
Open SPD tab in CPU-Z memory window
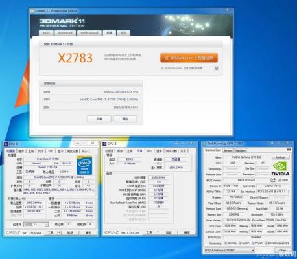tap(149, 151)
